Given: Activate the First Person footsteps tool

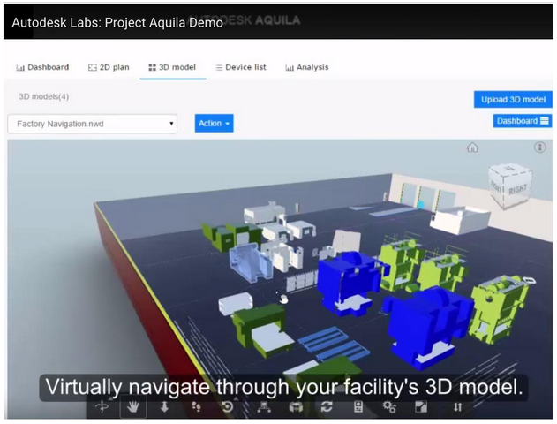Looking at the screenshot, I should pos(196,407).
